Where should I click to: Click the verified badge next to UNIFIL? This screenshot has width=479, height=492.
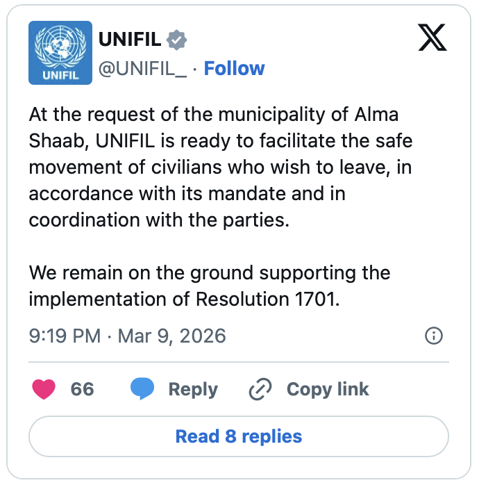(x=178, y=40)
